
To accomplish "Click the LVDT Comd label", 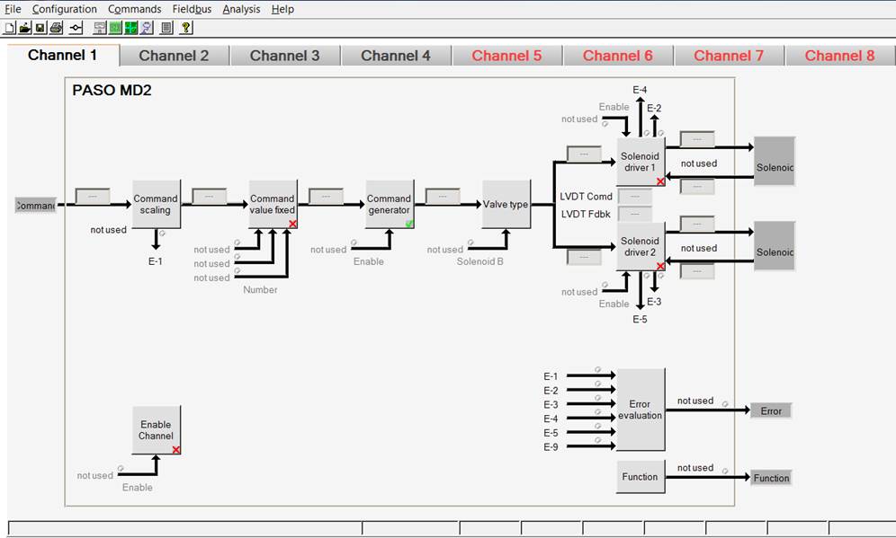I will 586,197.
